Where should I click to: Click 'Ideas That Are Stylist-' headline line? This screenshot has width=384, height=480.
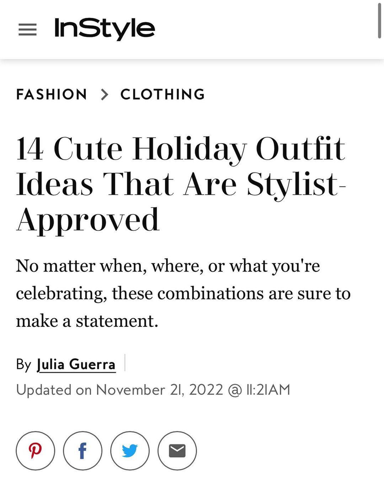181,185
